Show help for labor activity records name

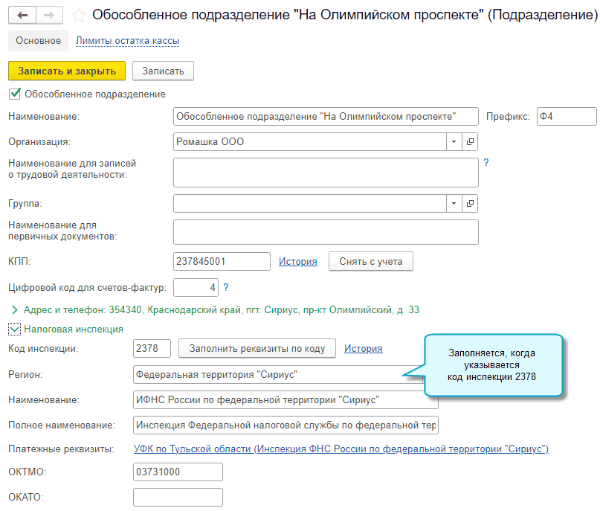click(x=486, y=162)
